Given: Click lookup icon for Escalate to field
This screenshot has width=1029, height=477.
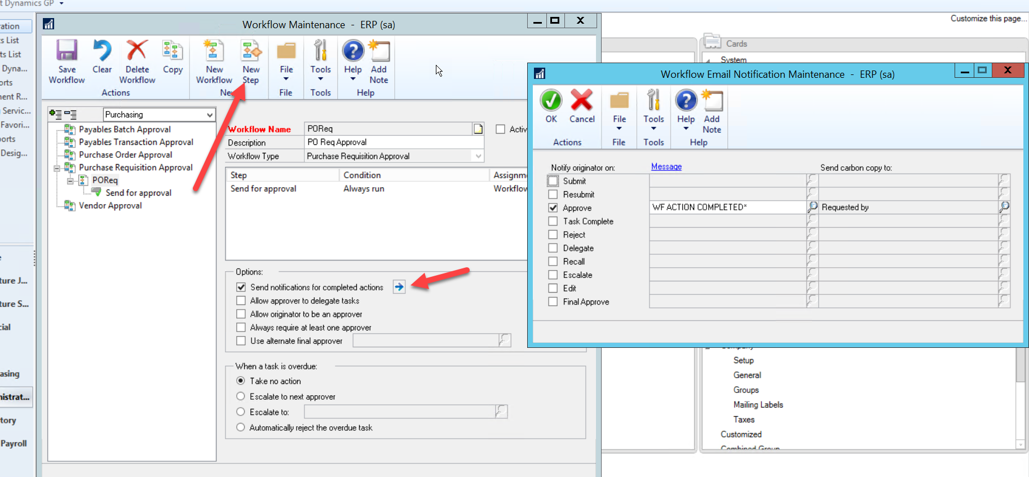Looking at the screenshot, I should click(x=501, y=412).
